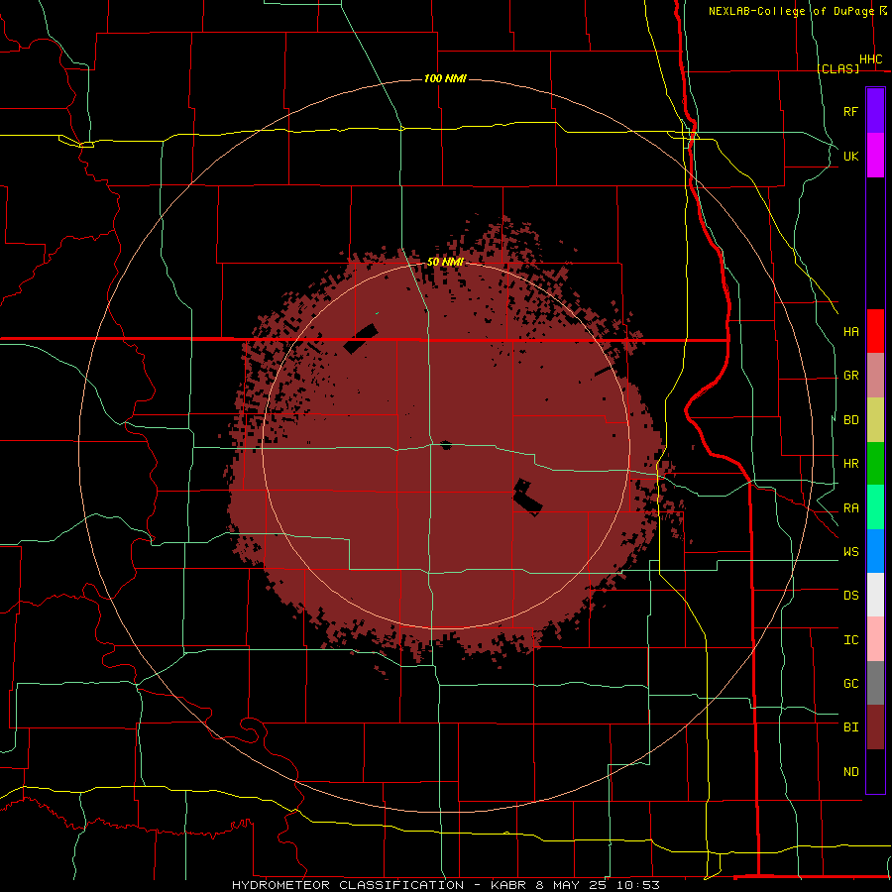Click the HA red legend color swatch
The image size is (892, 892).
coord(875,331)
